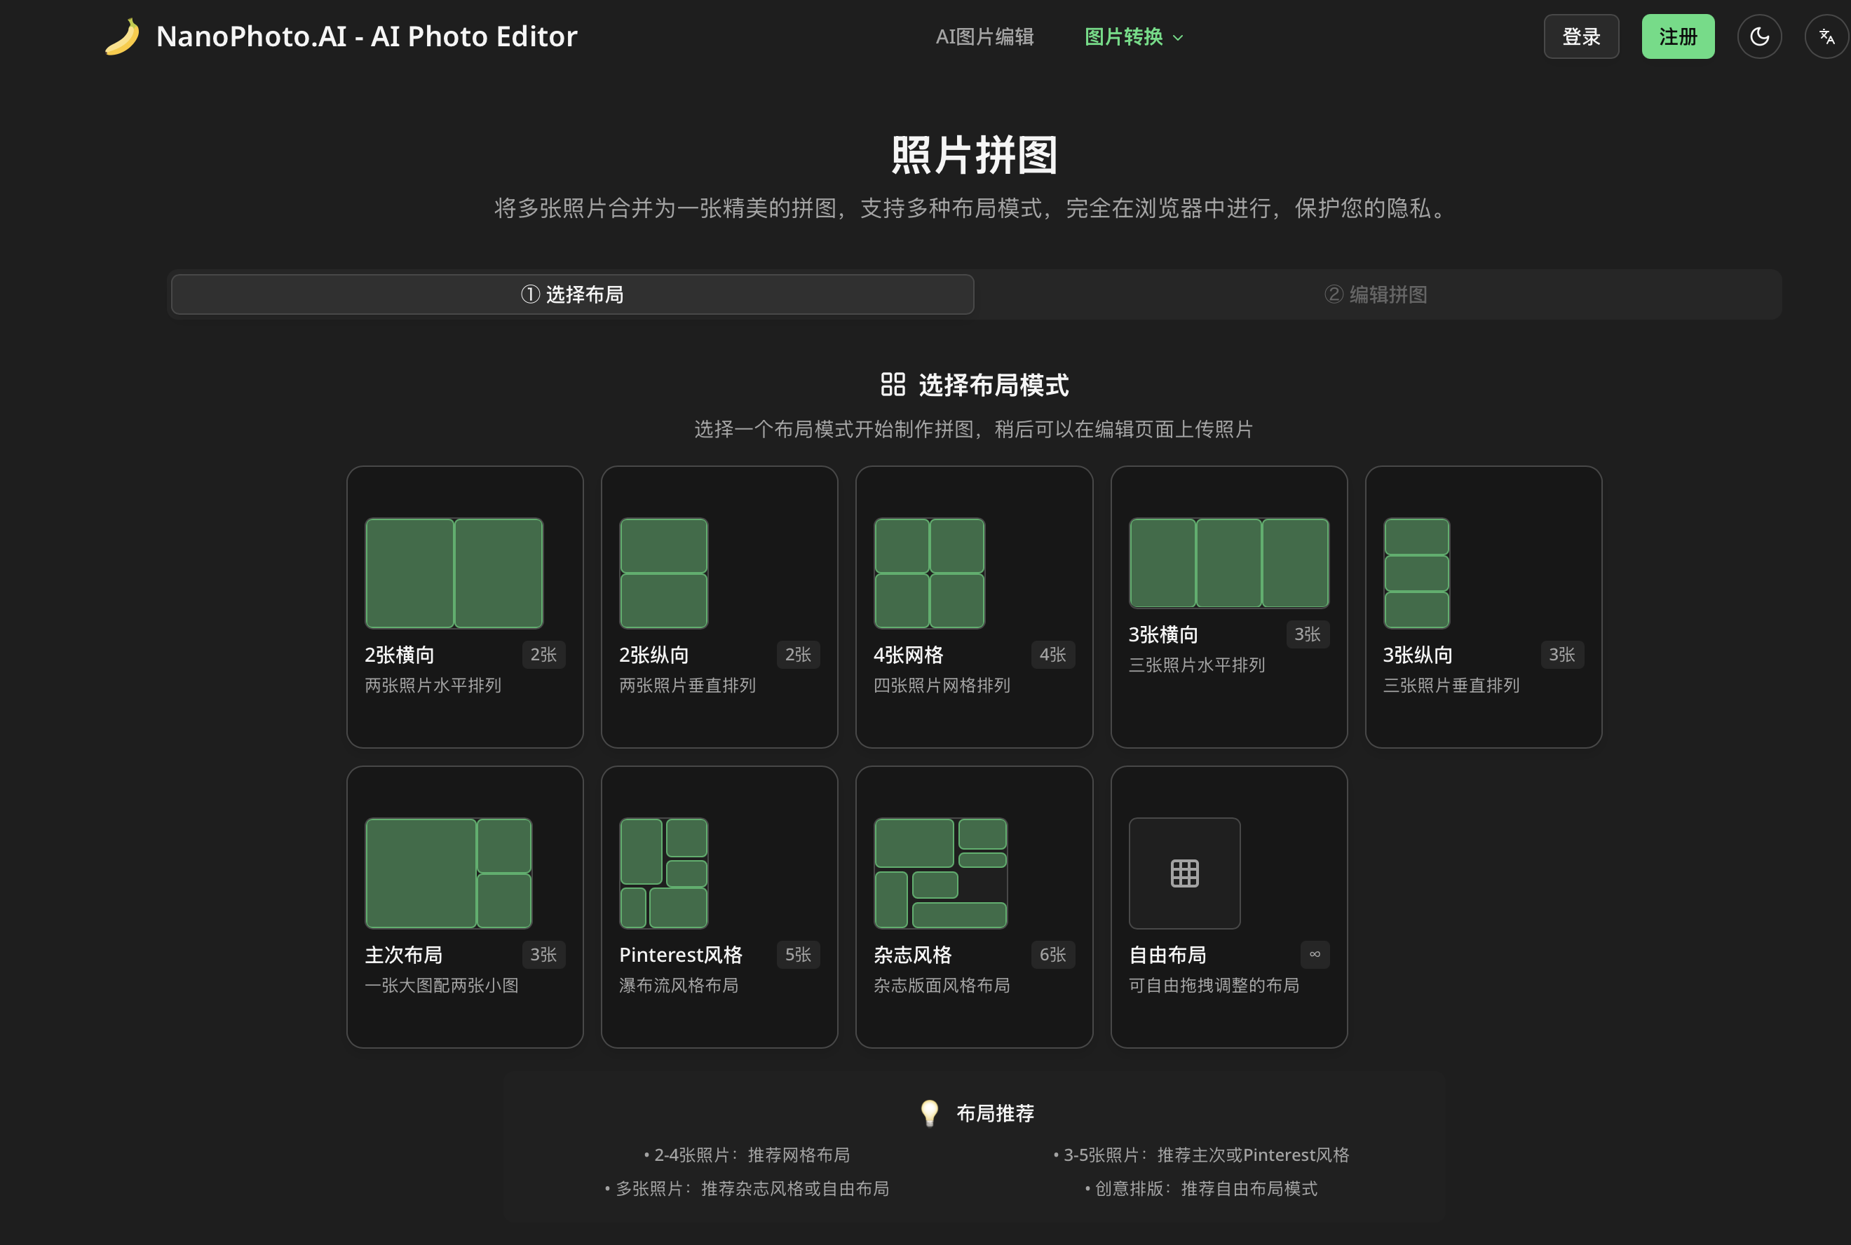Choose the 杂志风格 magazine layout preview
Image resolution: width=1851 pixels, height=1245 pixels.
tap(940, 873)
